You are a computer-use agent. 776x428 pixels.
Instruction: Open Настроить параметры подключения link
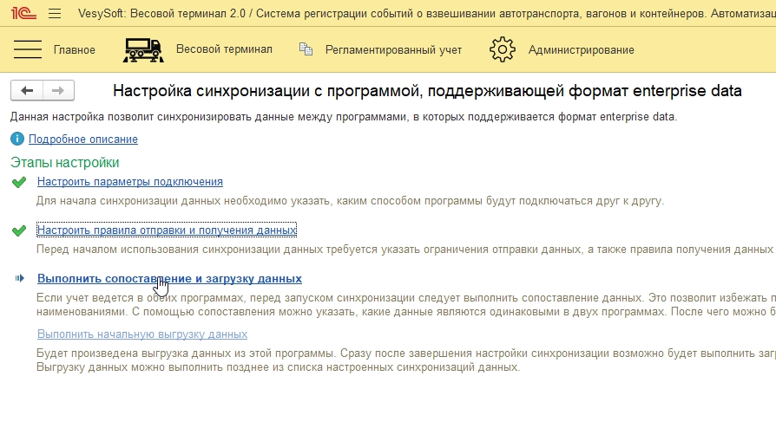(x=130, y=182)
